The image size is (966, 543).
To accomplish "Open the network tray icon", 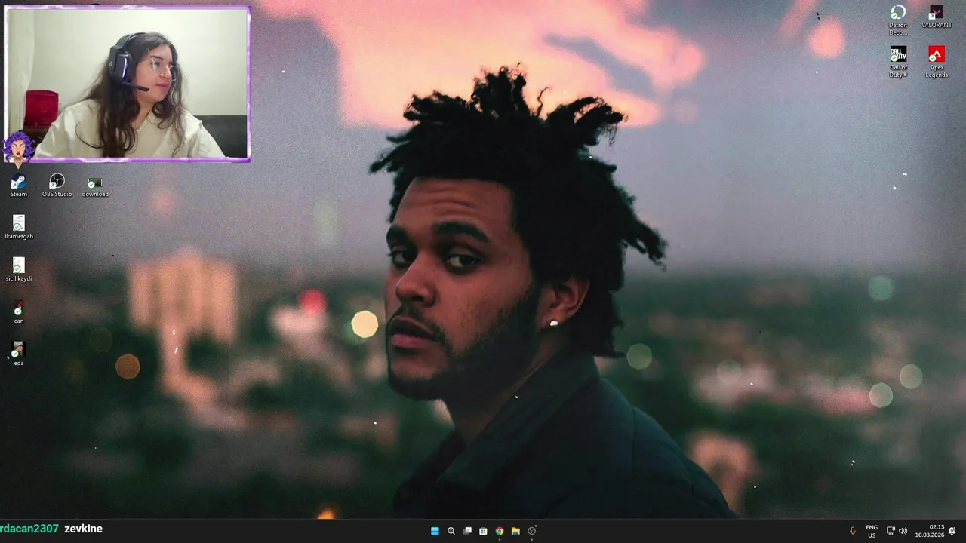I will pyautogui.click(x=891, y=531).
